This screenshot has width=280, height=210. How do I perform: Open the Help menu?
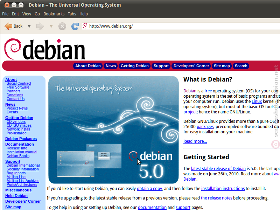(84, 14)
